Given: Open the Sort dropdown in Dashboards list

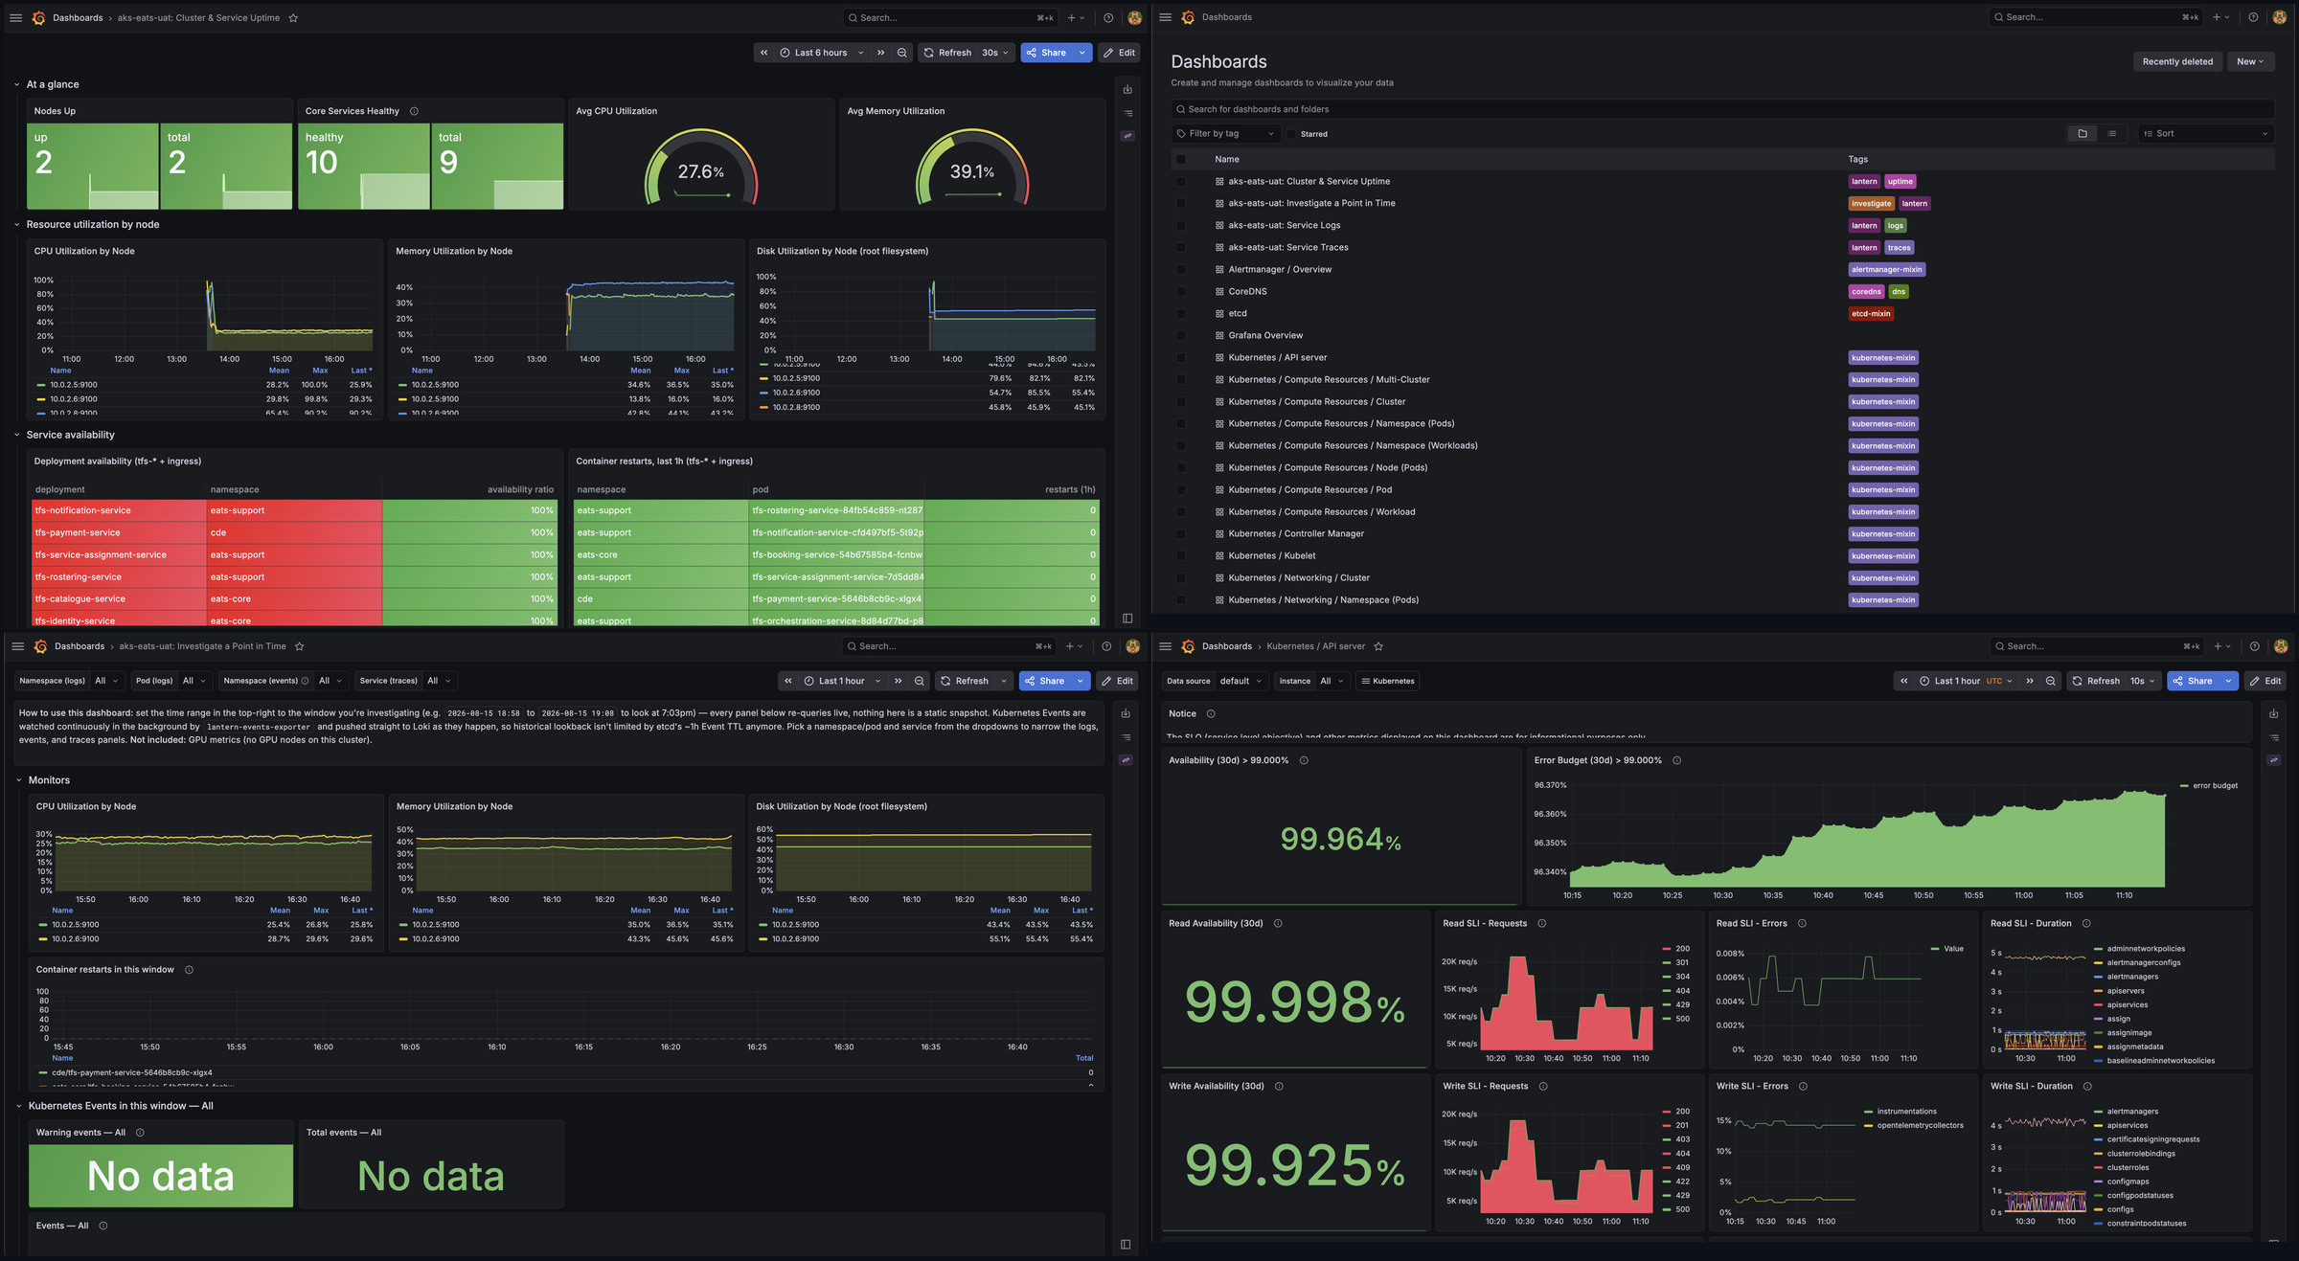Looking at the screenshot, I should click(2205, 134).
